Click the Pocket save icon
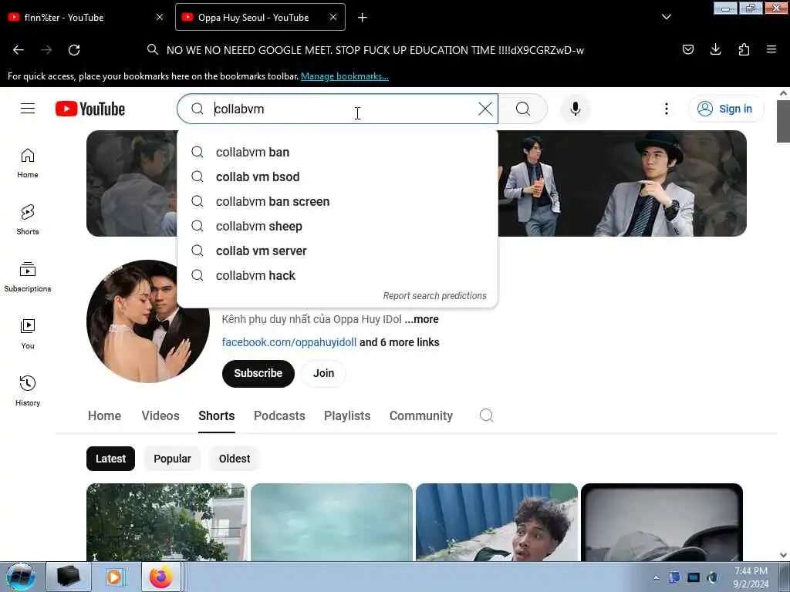 (687, 49)
